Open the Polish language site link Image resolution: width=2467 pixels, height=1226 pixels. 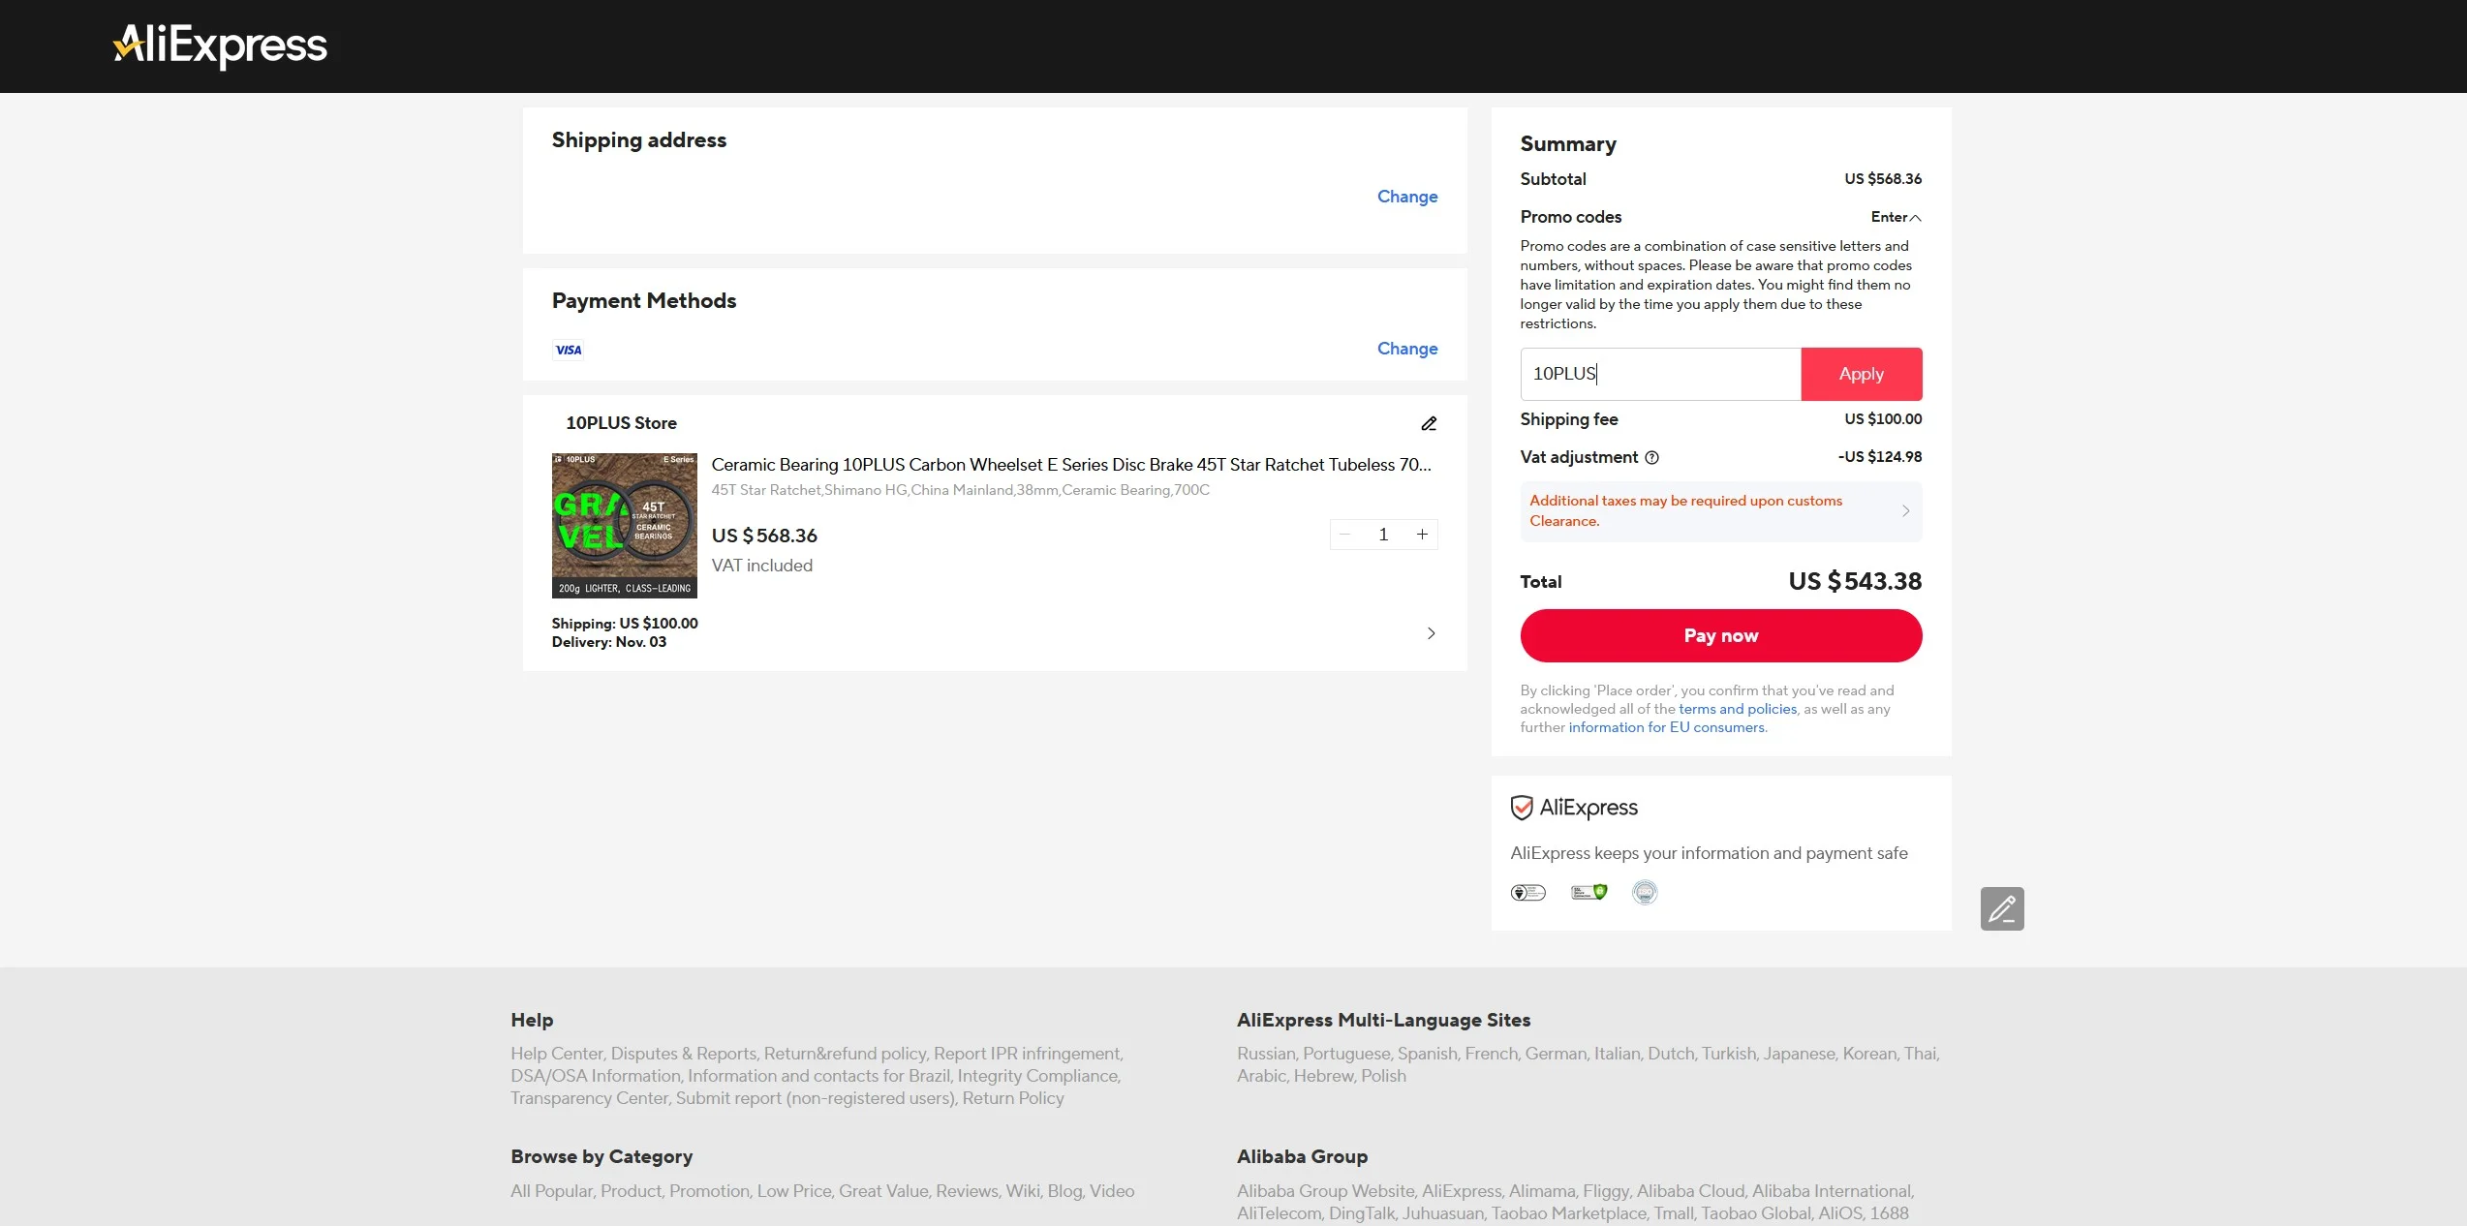click(x=1383, y=1076)
